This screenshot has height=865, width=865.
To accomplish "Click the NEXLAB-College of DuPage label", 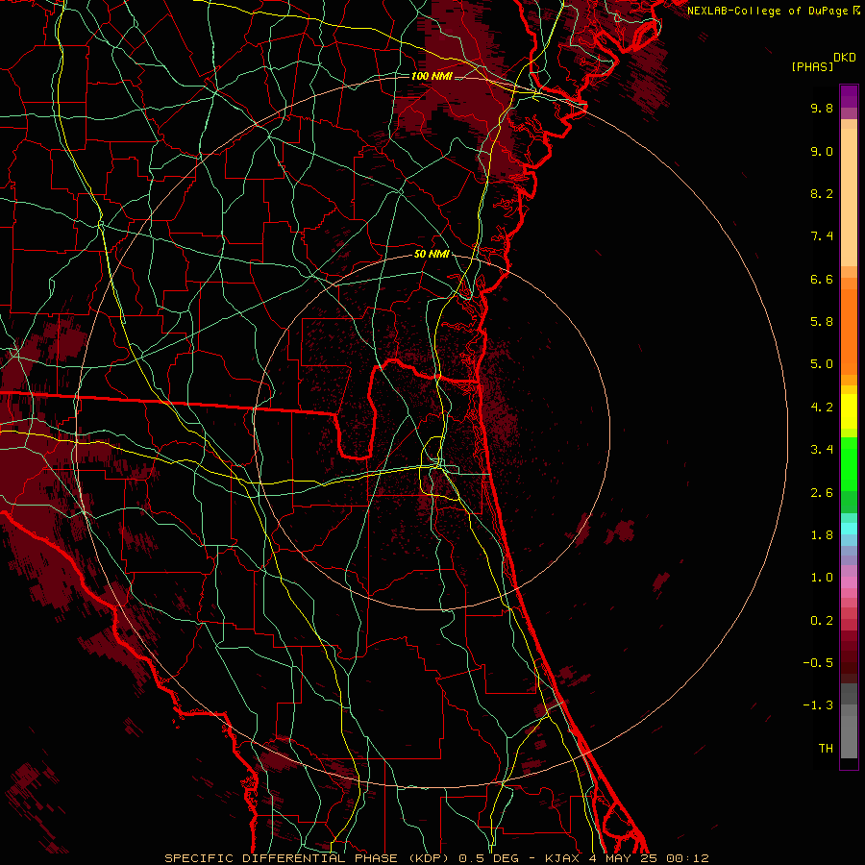I will [767, 11].
